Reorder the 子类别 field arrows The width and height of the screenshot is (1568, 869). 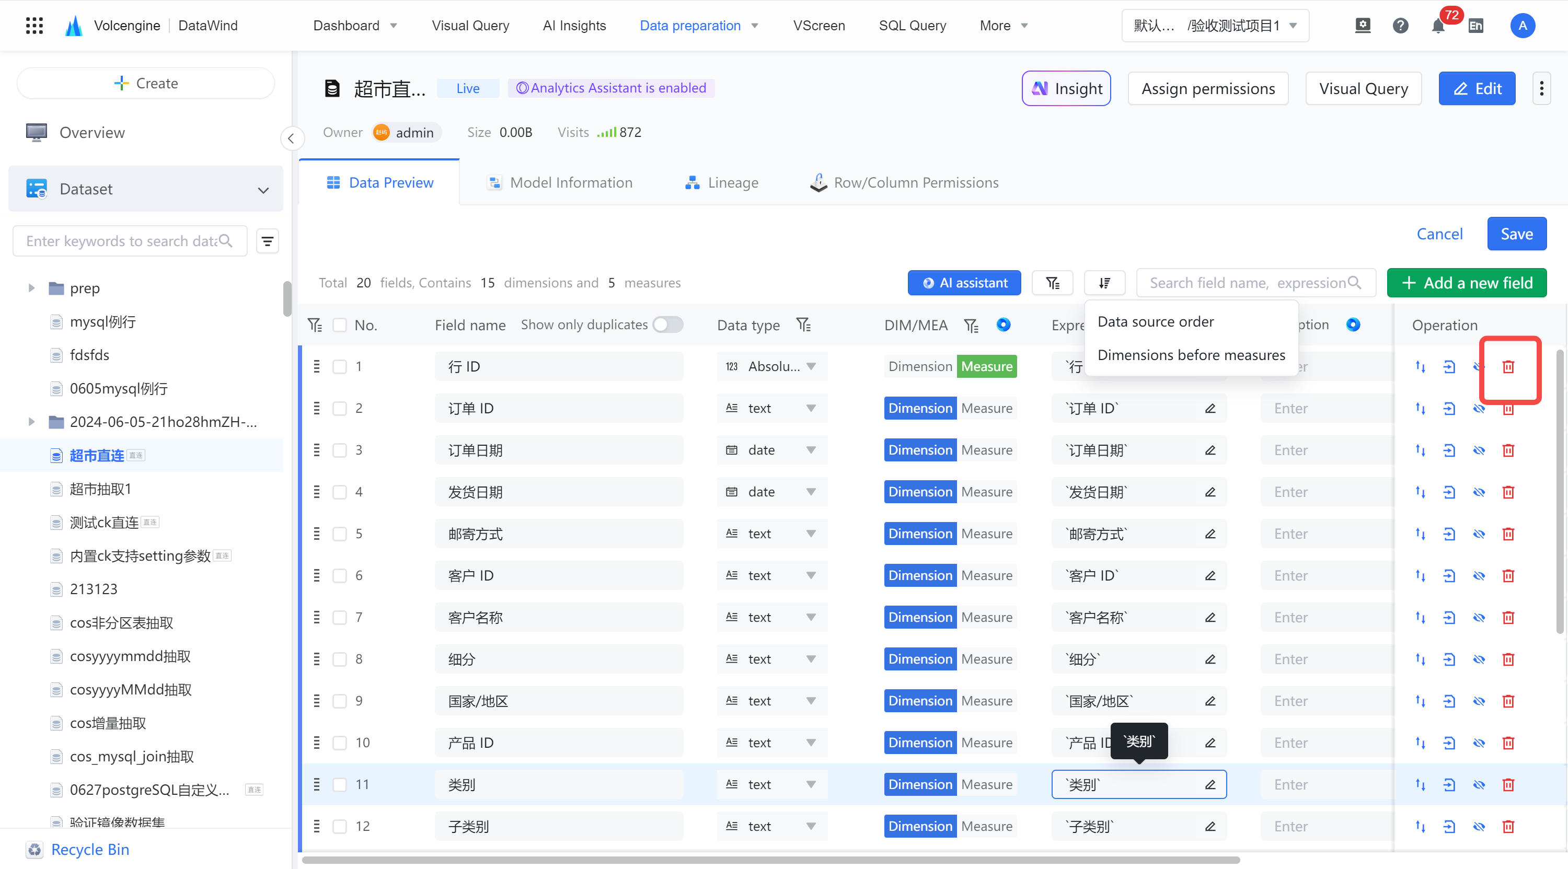1420,826
